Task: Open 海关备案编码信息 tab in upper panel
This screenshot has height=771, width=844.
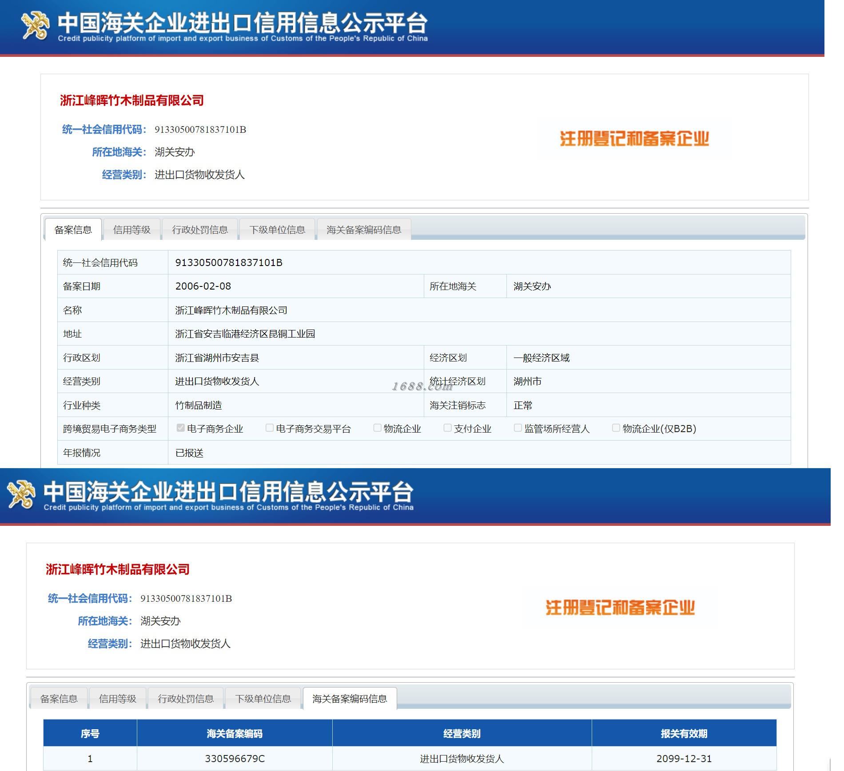Action: tap(364, 230)
